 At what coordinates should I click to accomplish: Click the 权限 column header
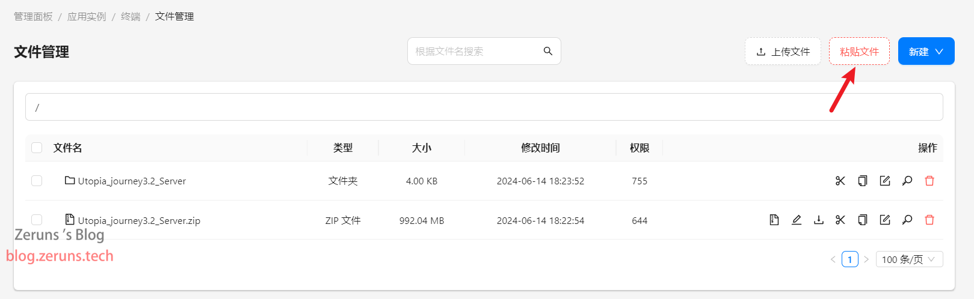(640, 148)
